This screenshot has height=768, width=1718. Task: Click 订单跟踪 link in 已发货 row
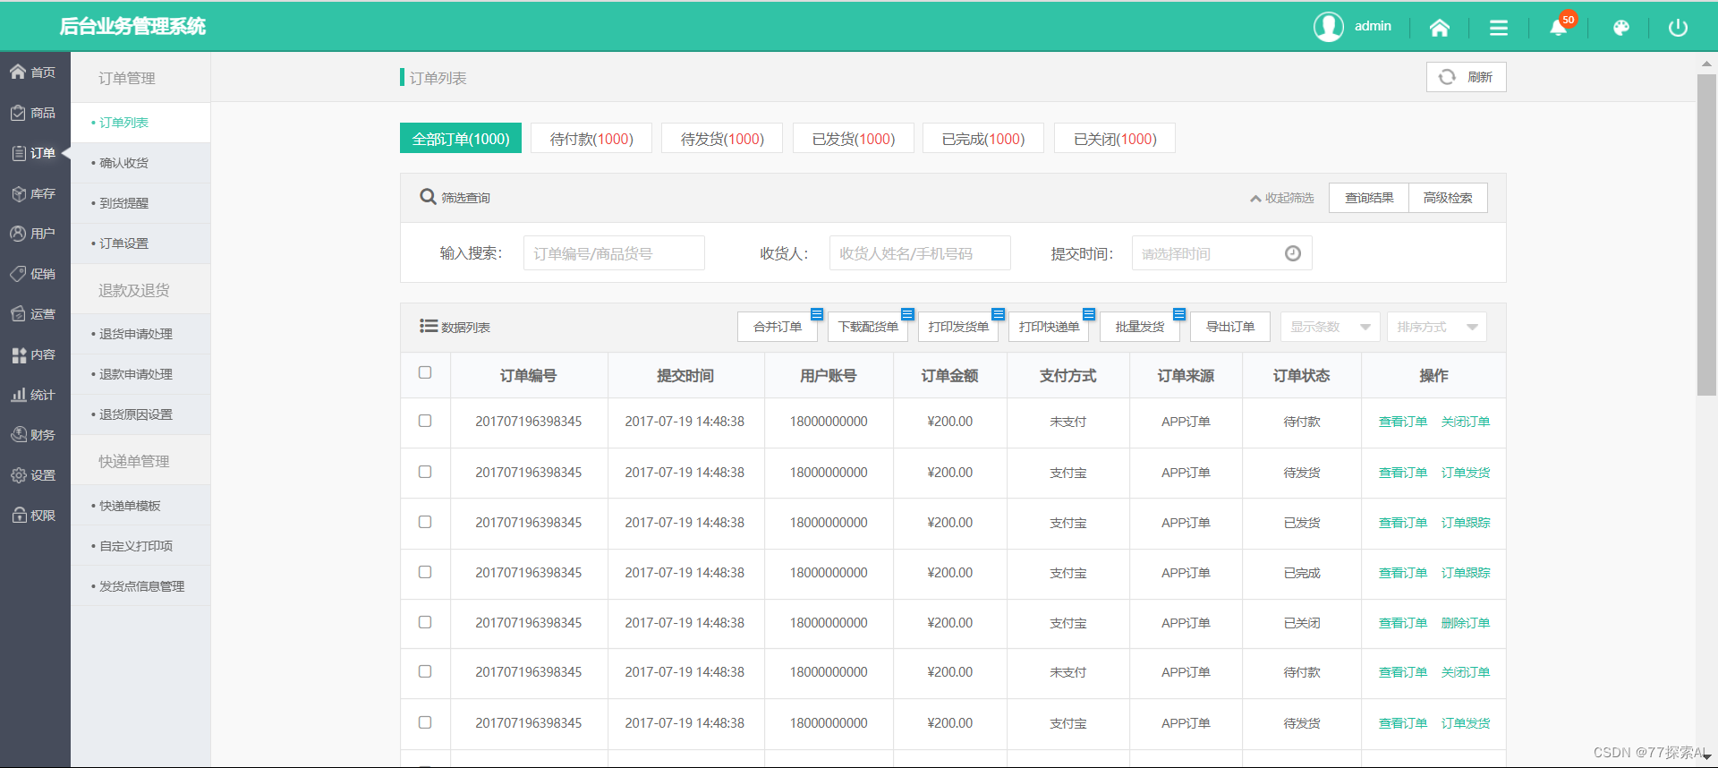coord(1466,523)
